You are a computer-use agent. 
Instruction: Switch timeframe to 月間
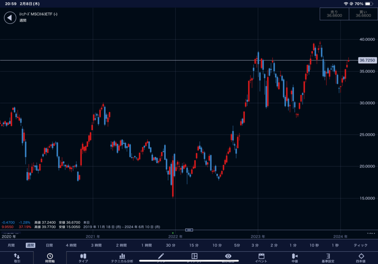pyautogui.click(x=11, y=245)
